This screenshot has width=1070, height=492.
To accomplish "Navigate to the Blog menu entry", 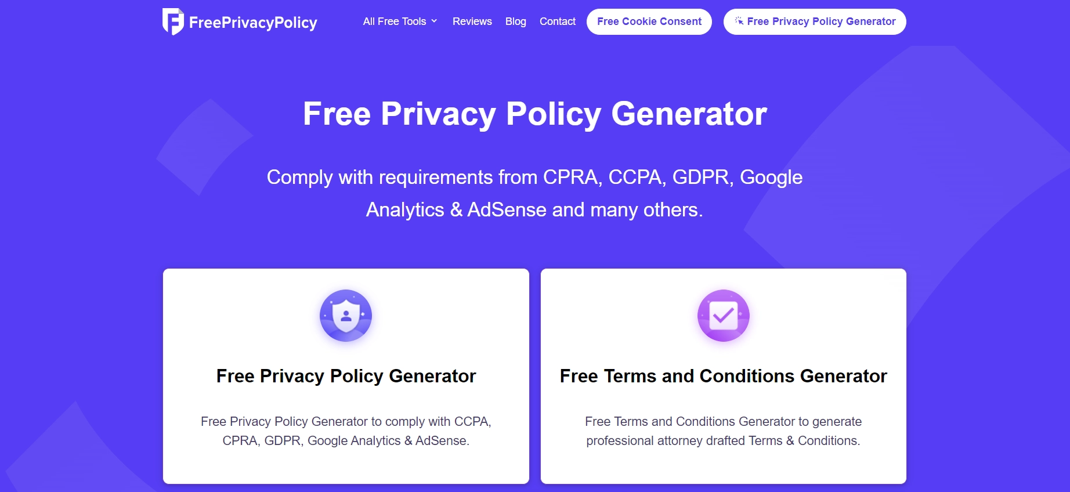I will click(x=515, y=21).
